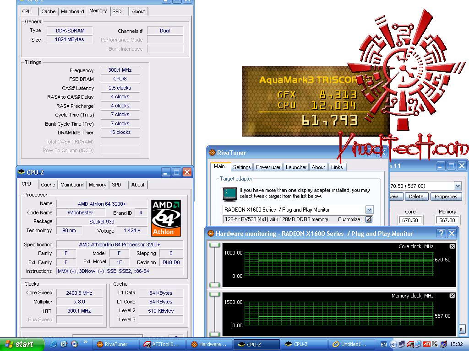Click Memory clock field showing 567.00
469x351 pixels.
point(447,220)
